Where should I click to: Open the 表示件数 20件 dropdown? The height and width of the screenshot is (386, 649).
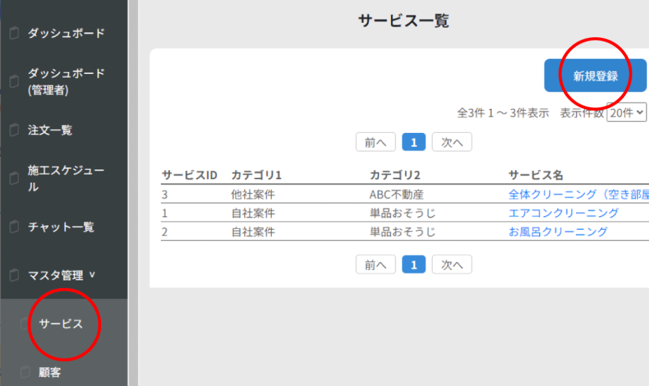coord(626,113)
